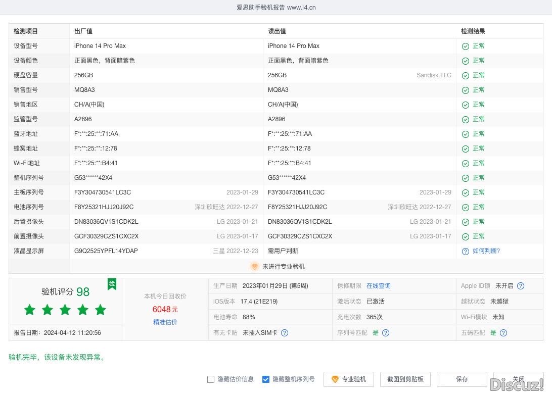Start 专业验机 button

(x=348, y=379)
